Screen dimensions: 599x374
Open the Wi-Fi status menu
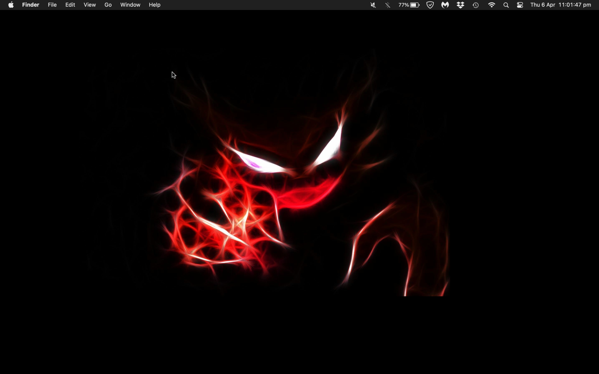(491, 5)
